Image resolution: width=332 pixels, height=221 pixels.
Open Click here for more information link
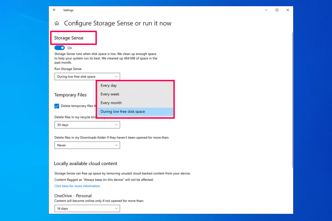77,186
